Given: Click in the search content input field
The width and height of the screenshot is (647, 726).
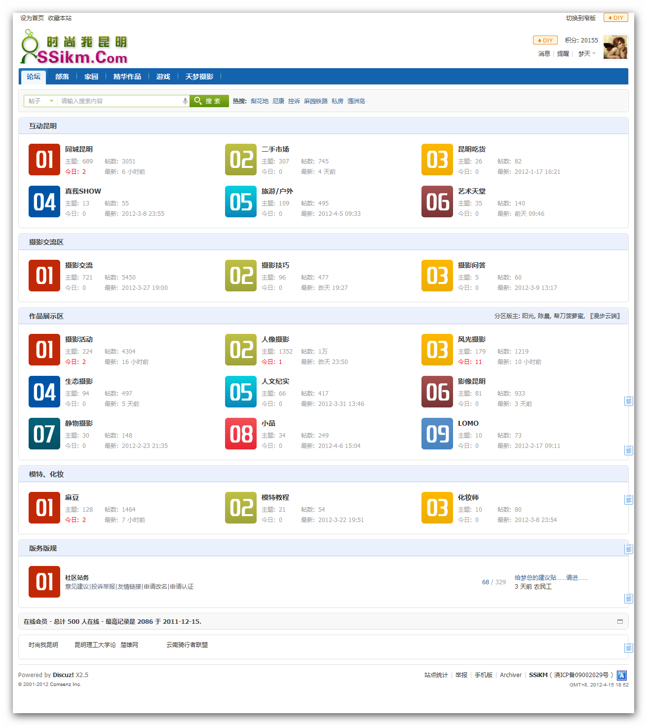Looking at the screenshot, I should (119, 101).
